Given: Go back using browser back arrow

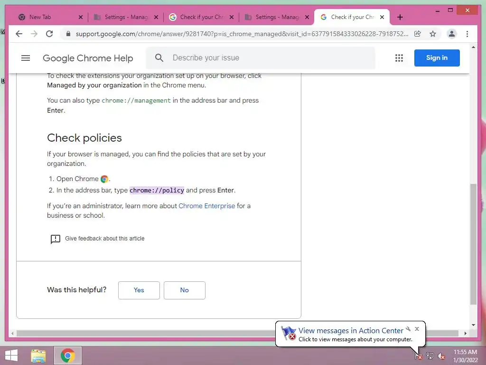Looking at the screenshot, I should pyautogui.click(x=19, y=34).
